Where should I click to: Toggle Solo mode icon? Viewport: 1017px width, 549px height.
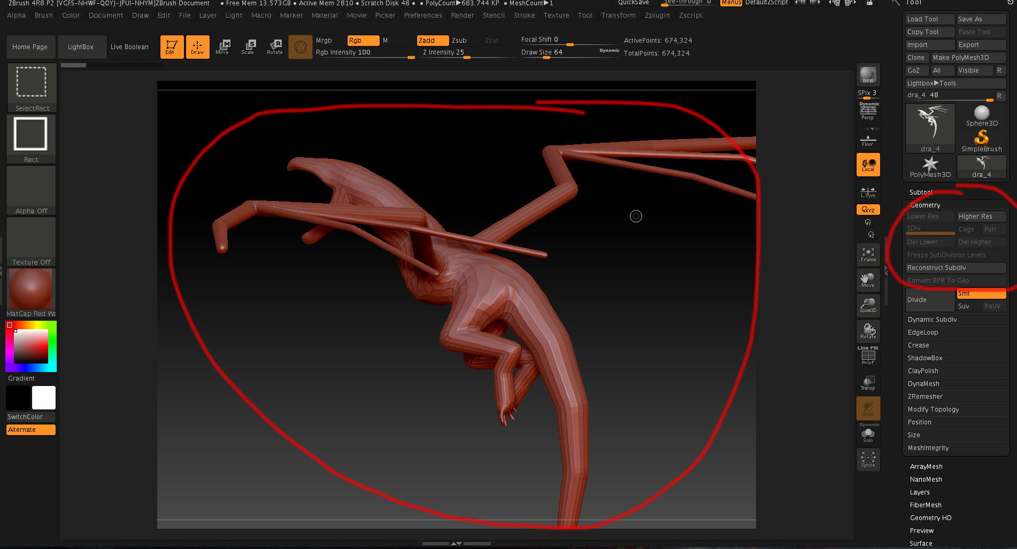pos(868,434)
